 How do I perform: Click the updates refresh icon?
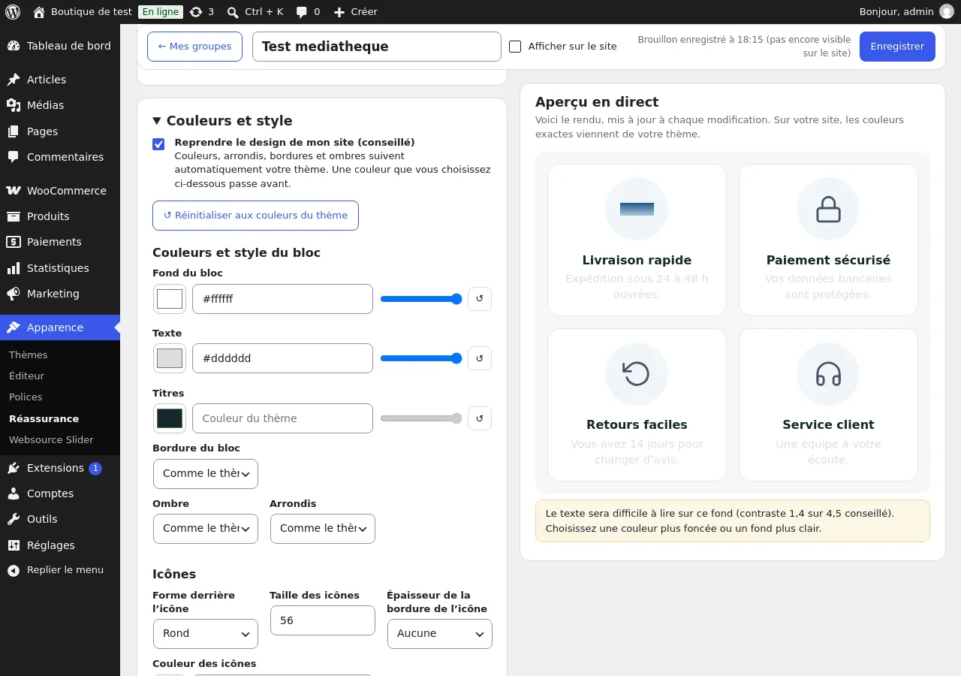[196, 12]
